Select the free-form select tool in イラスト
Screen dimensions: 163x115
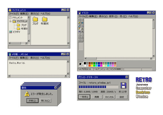pos(79,20)
